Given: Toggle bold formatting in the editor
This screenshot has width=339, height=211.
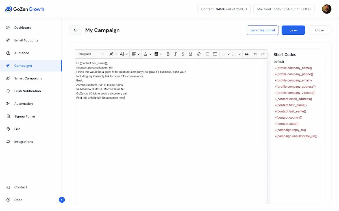Looking at the screenshot, I should (x=168, y=54).
